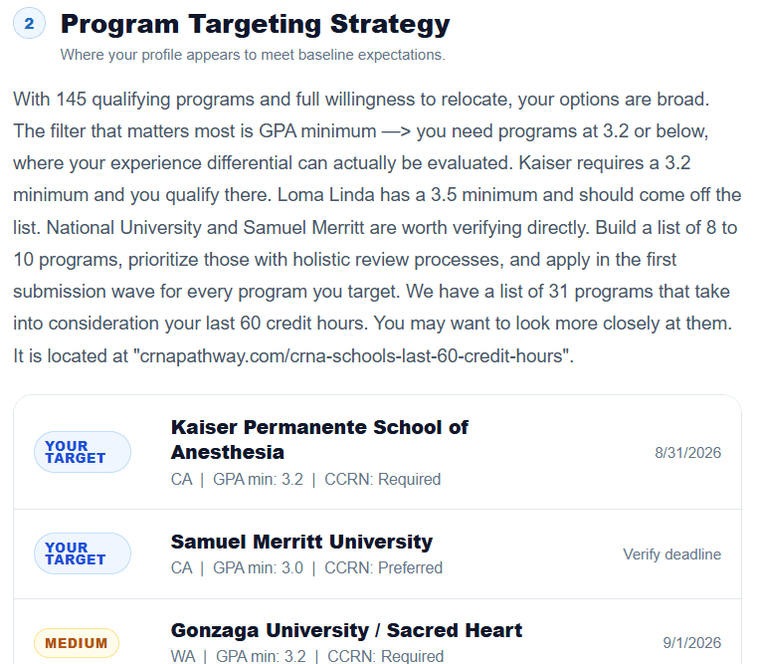Click the 8/31/2026 deadline for Kaiser
The width and height of the screenshot is (757, 664).
(x=687, y=453)
